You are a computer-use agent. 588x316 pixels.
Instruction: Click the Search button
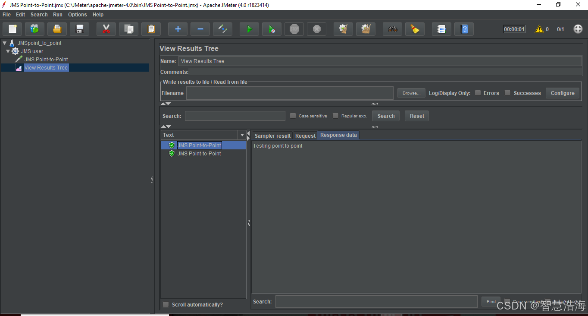point(386,116)
